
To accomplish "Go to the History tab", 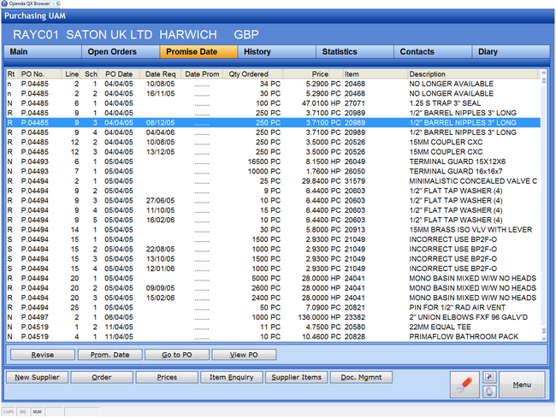I will [x=276, y=52].
